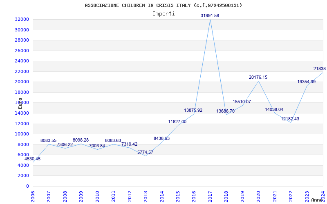Click the 8083.55 data label
The width and height of the screenshot is (327, 204).
pyautogui.click(x=48, y=140)
